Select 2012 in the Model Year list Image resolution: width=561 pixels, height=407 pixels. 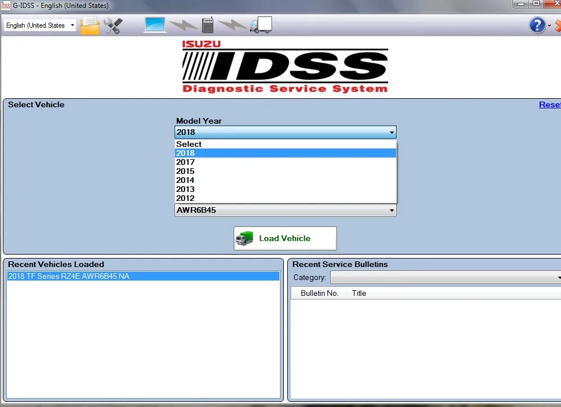(x=285, y=198)
